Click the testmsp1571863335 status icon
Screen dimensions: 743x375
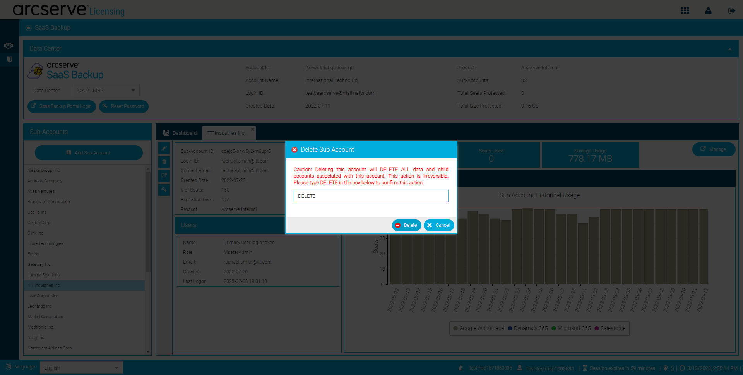tap(461, 368)
